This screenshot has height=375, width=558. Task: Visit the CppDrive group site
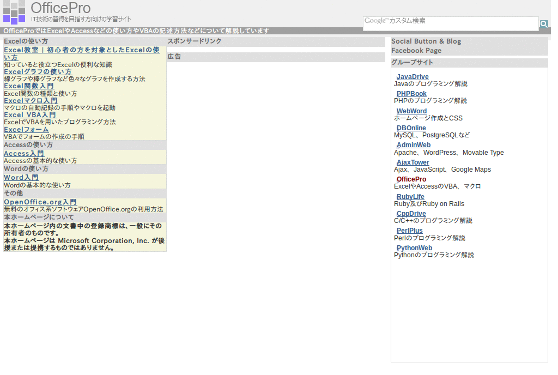(411, 214)
